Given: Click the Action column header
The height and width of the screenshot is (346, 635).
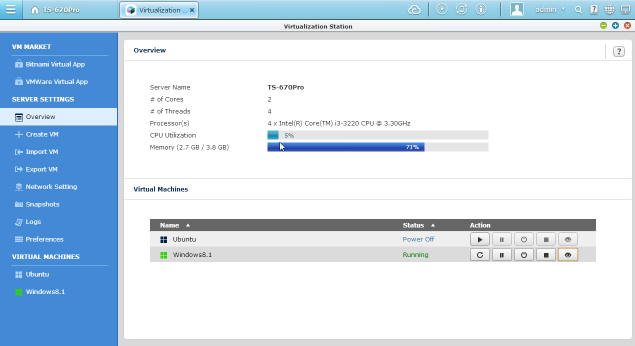Looking at the screenshot, I should click(480, 225).
